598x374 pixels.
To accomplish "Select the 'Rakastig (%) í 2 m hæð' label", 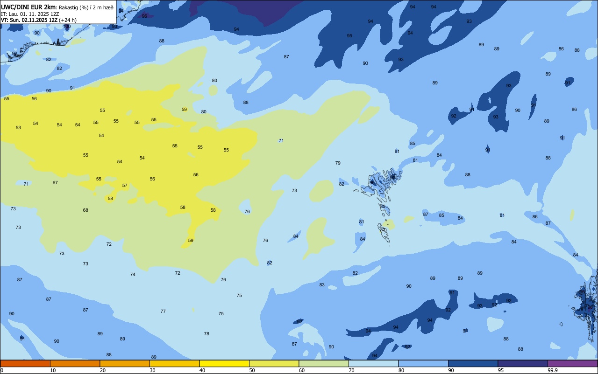I will (86, 7).
